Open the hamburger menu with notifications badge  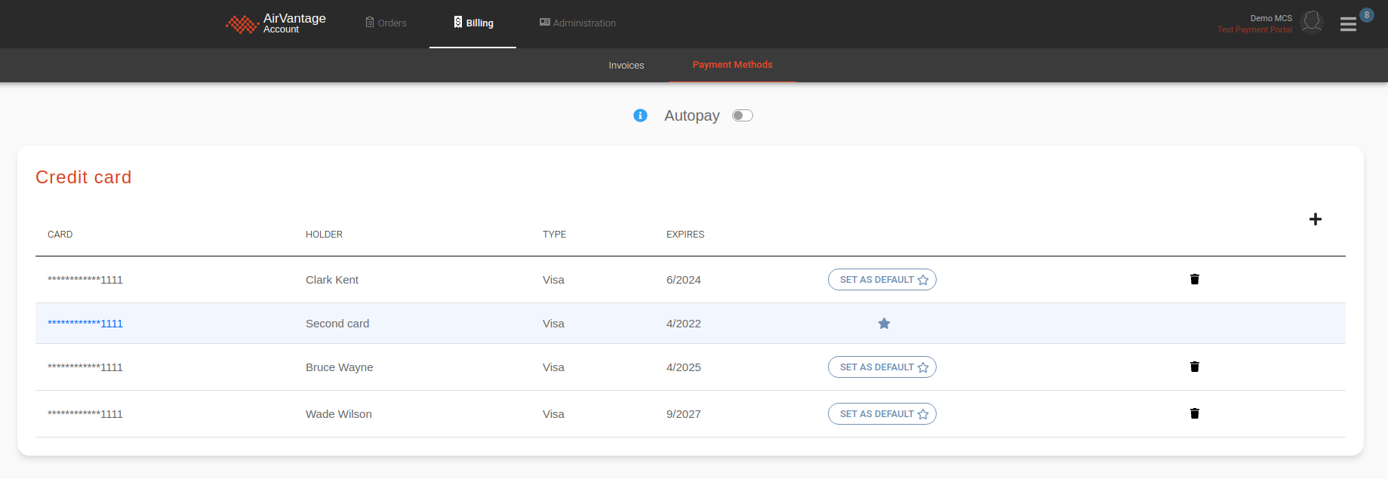point(1349,24)
